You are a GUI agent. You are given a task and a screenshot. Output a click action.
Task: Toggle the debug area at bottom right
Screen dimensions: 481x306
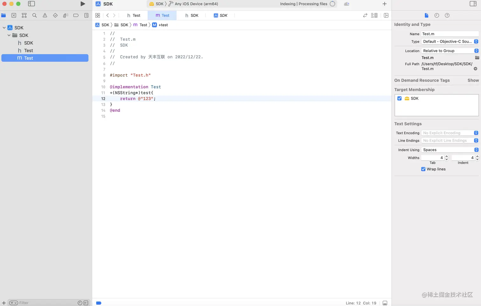pos(385,303)
